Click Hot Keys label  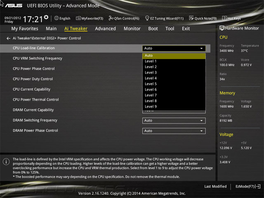(234, 18)
